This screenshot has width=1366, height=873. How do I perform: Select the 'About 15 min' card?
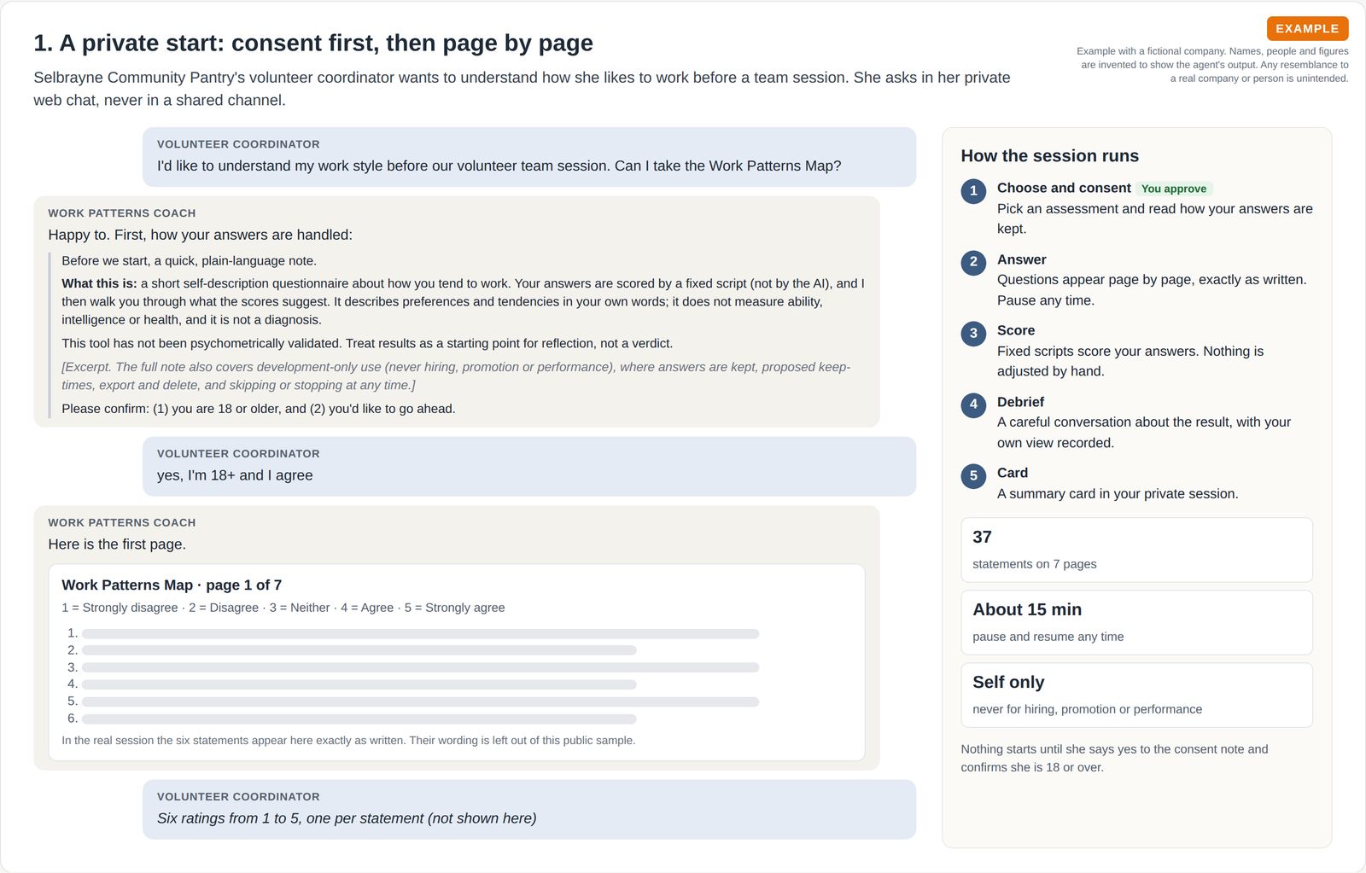click(x=1136, y=622)
